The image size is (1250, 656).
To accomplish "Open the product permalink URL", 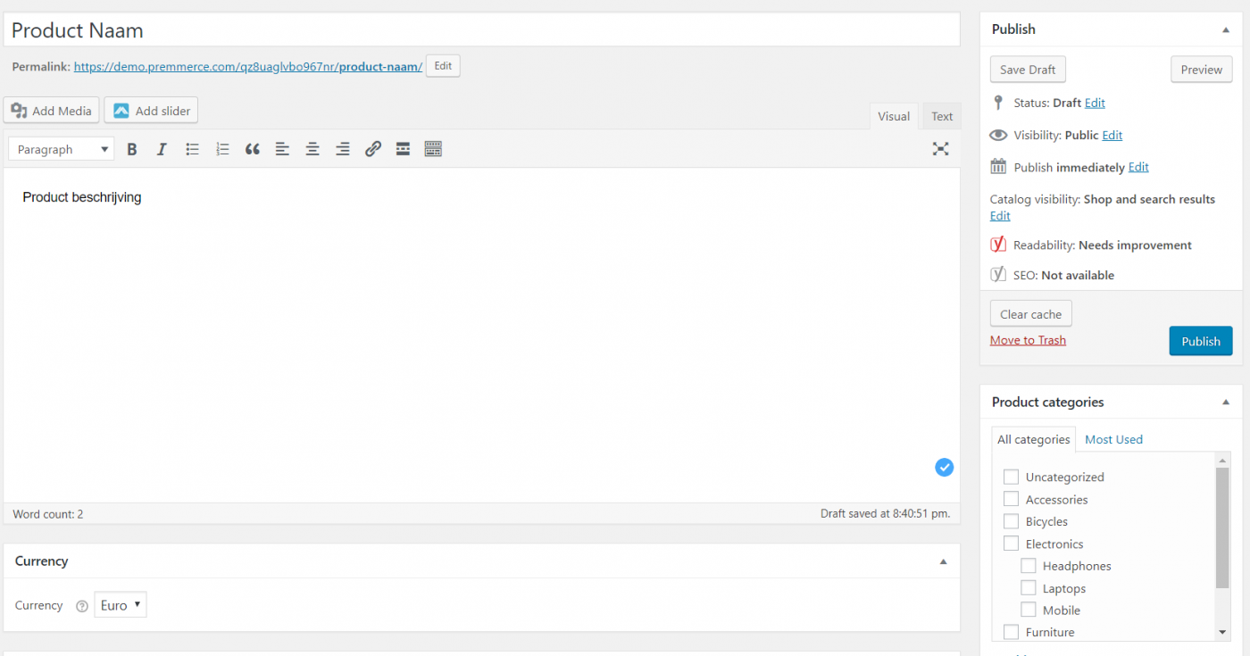I will pos(248,66).
